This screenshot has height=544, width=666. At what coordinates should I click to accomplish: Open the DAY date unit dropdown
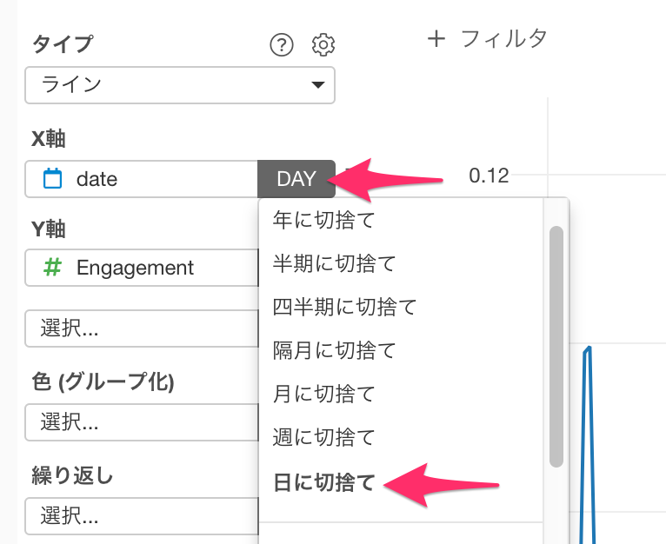point(296,179)
